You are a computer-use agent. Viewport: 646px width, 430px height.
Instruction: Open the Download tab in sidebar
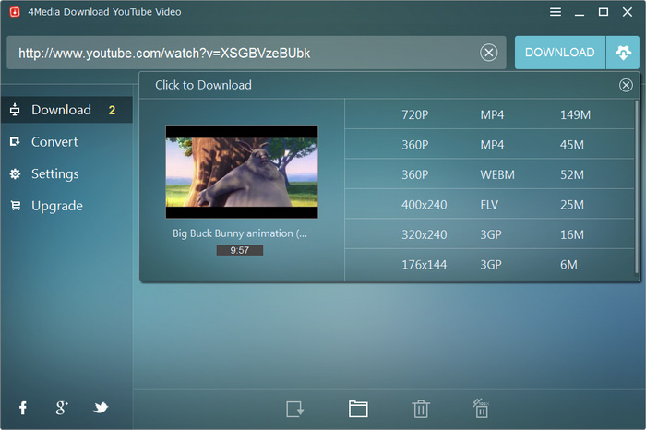66,110
